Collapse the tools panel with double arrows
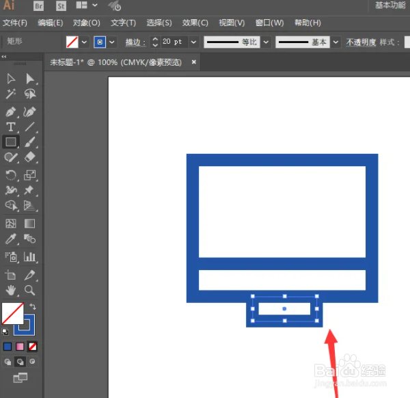410x398 pixels. click(x=4, y=57)
